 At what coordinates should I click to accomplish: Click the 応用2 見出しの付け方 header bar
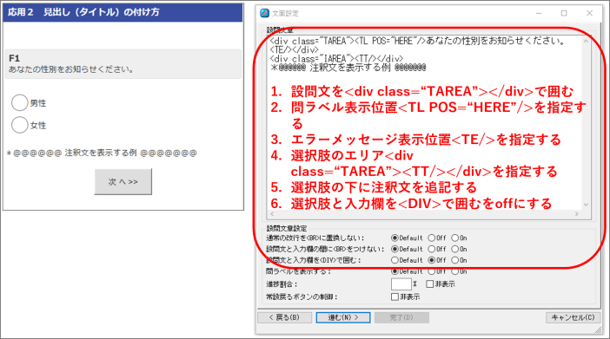click(123, 12)
